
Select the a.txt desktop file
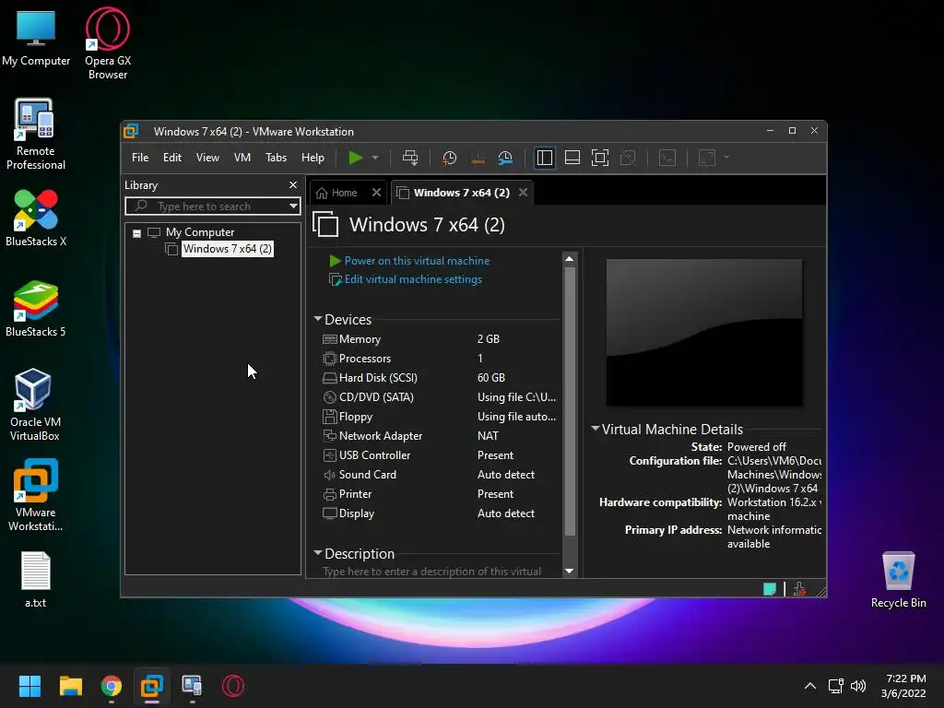36,579
